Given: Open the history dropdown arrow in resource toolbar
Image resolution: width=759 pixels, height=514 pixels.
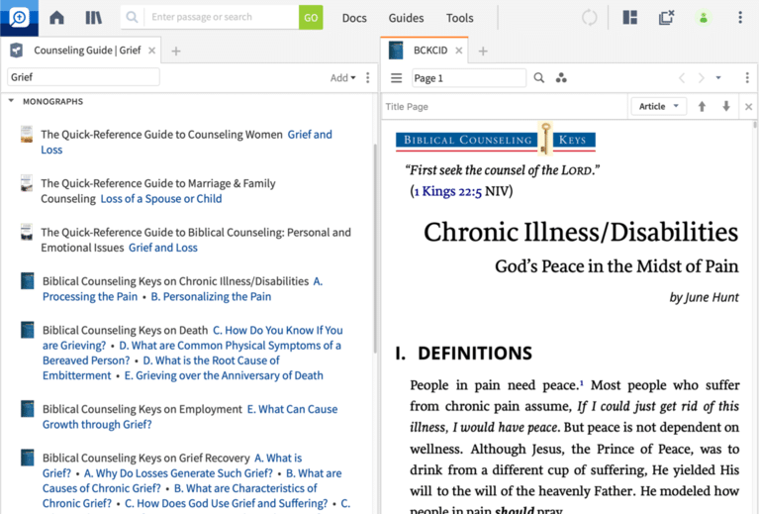Looking at the screenshot, I should (718, 78).
